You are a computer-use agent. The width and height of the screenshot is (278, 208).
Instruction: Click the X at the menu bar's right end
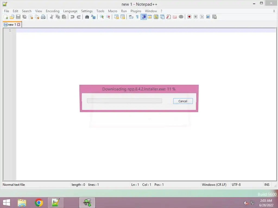click(274, 11)
